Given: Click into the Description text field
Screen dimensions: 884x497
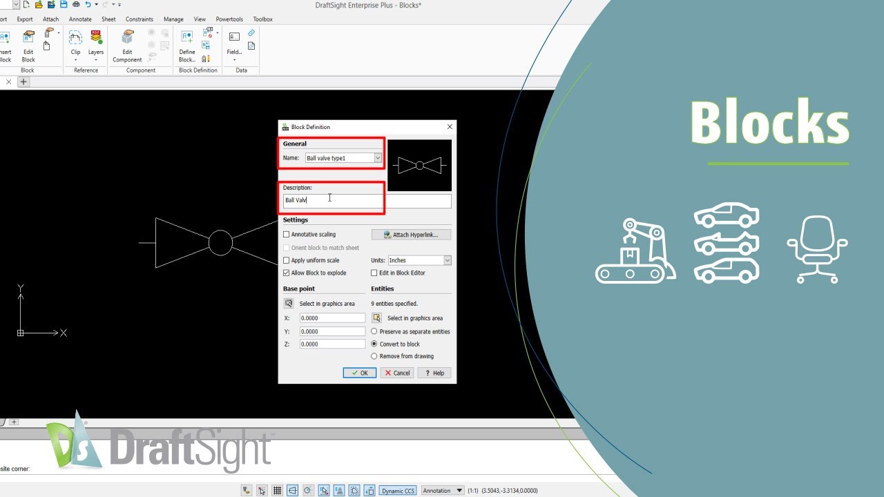Looking at the screenshot, I should pyautogui.click(x=367, y=200).
